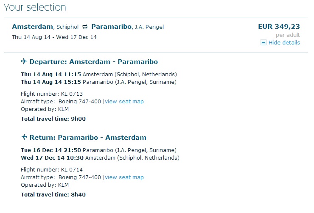This screenshot has height=213, width=314.
Task: Click the round-trip arrows icon between cities
Action: pyautogui.click(x=85, y=27)
